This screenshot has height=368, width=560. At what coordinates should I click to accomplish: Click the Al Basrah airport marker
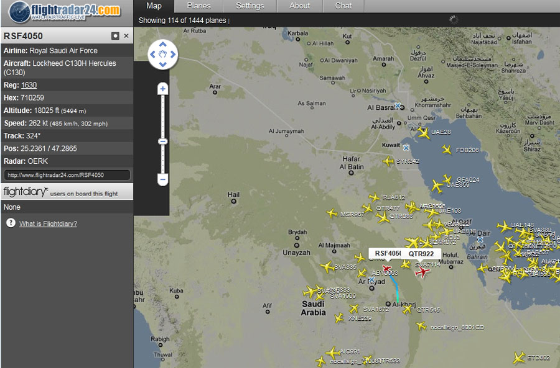click(x=398, y=105)
